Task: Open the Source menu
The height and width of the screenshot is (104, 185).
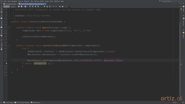Action: (21, 1)
